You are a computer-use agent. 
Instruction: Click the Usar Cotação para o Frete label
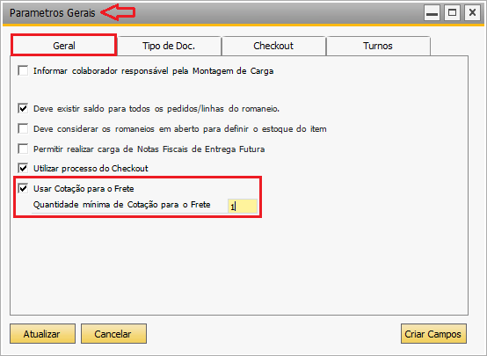(x=84, y=189)
